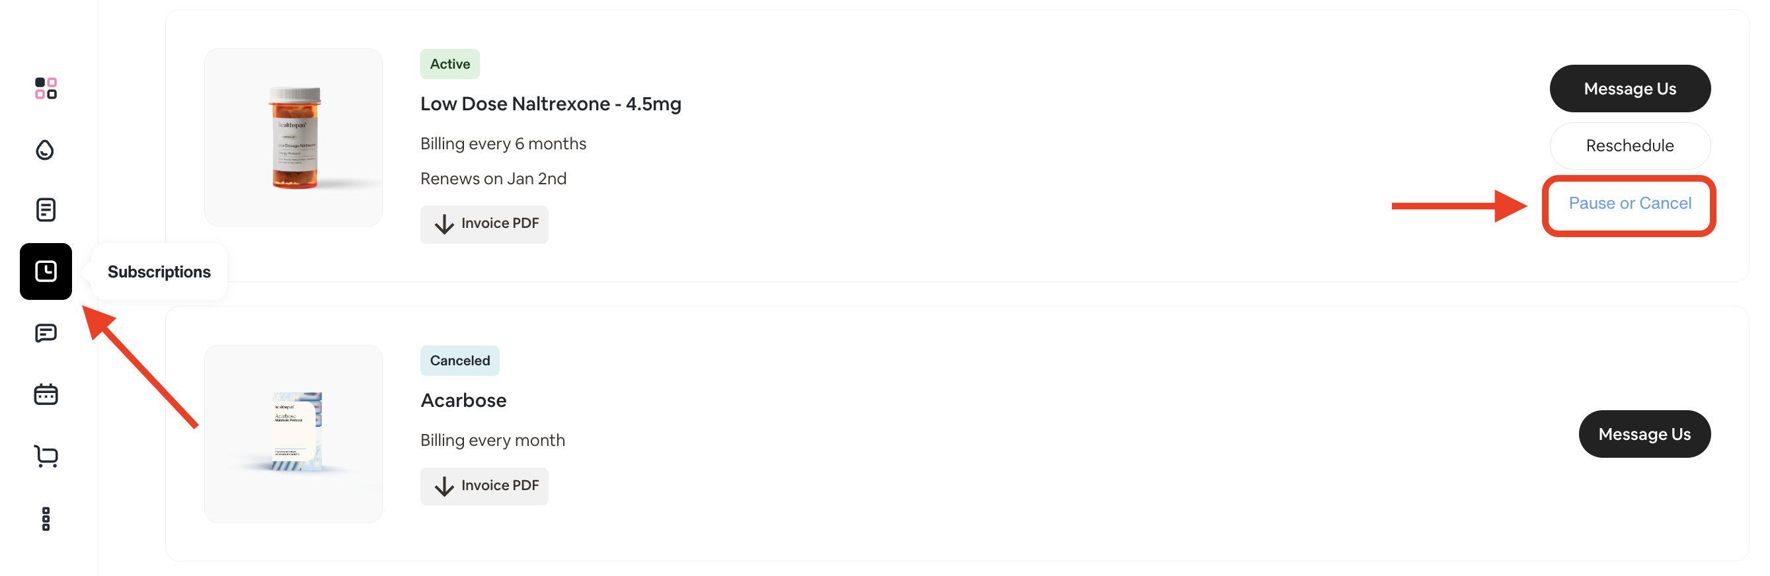
Task: Select the calendar appointments icon
Action: (x=46, y=394)
